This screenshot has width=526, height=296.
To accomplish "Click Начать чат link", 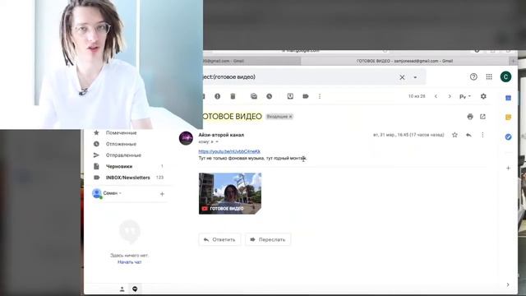I will pyautogui.click(x=130, y=262).
